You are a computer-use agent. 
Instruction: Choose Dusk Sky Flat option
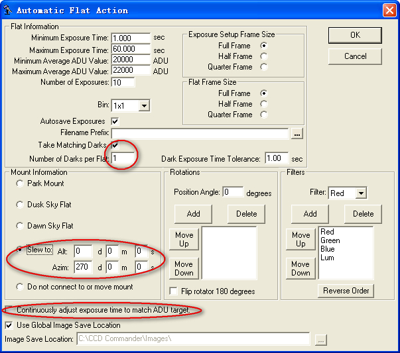coord(20,205)
